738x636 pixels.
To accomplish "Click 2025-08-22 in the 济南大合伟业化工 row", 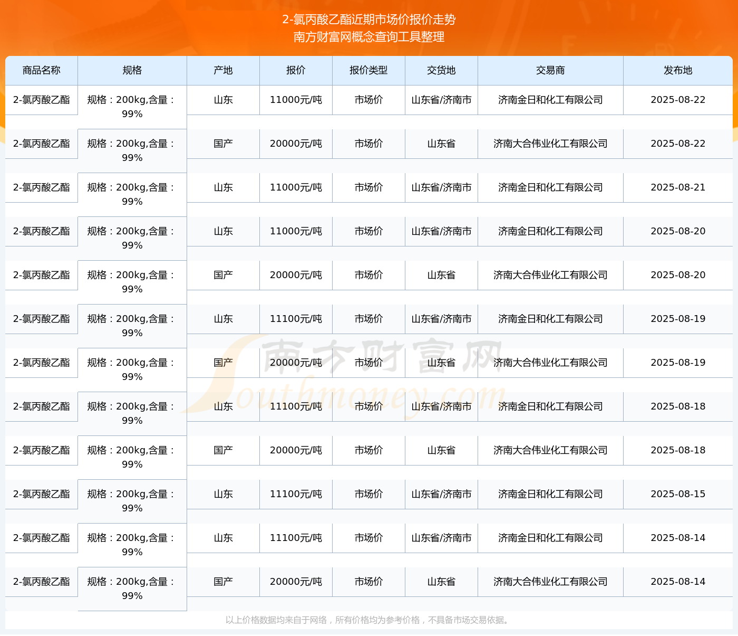I will (x=678, y=144).
